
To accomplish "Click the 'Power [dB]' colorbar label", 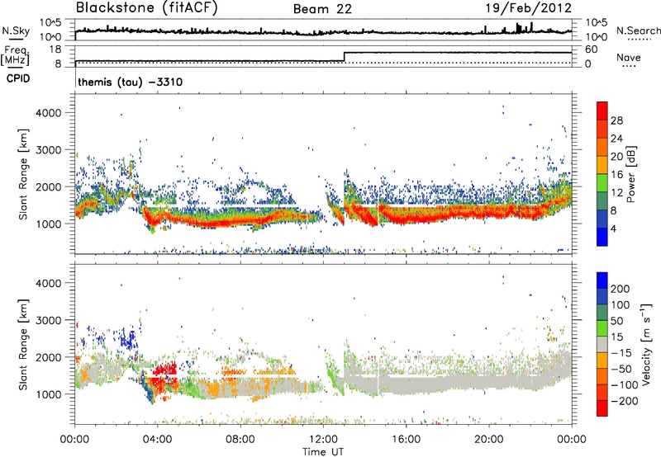I will (630, 174).
